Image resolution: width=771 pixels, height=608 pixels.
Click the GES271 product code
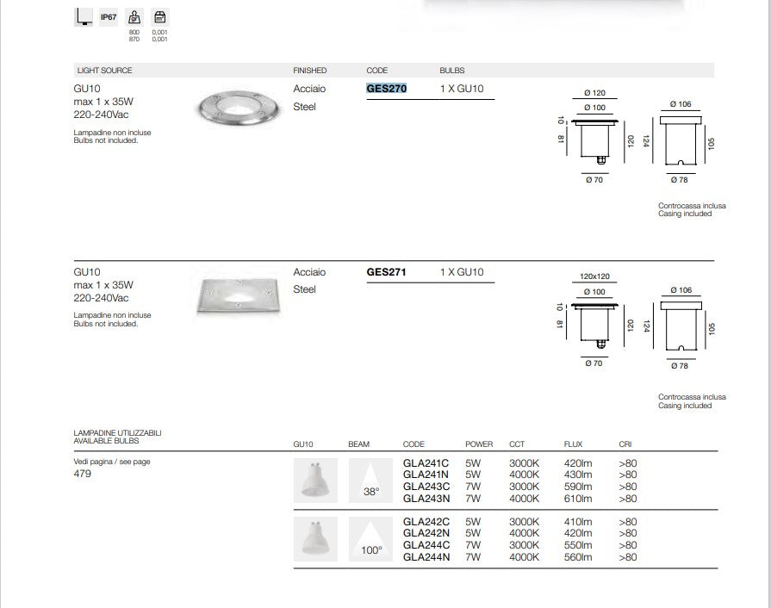[x=387, y=272]
